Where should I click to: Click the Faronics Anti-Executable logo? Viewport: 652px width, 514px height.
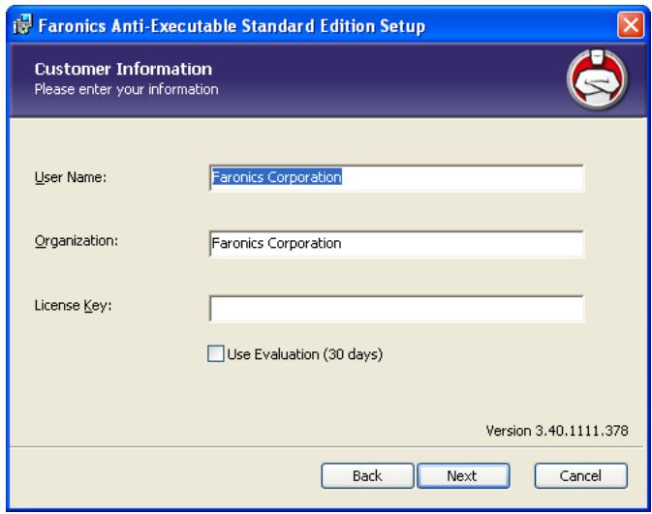click(597, 79)
